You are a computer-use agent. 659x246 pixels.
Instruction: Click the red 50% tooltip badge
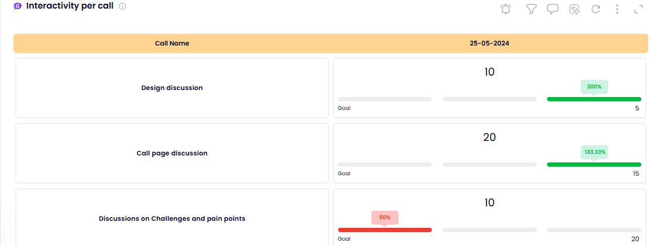pos(385,217)
